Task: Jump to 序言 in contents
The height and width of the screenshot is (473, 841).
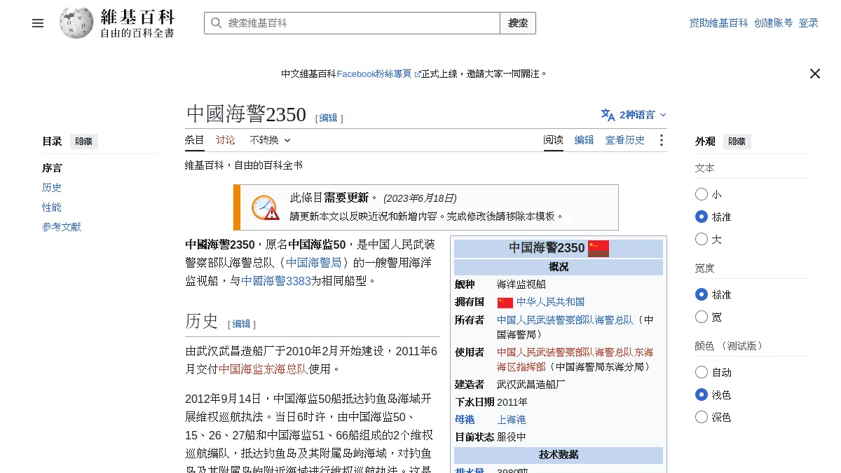Action: [x=52, y=168]
